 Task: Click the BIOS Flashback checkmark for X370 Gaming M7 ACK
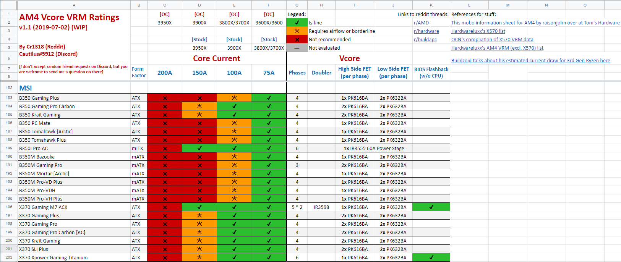[x=431, y=207]
